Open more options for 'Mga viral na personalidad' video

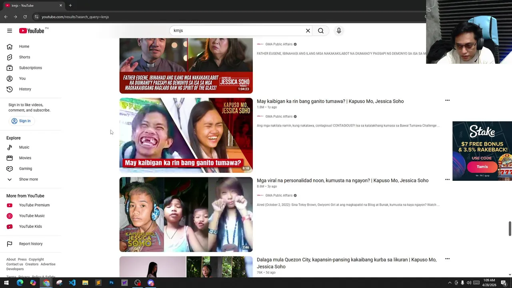(x=447, y=180)
